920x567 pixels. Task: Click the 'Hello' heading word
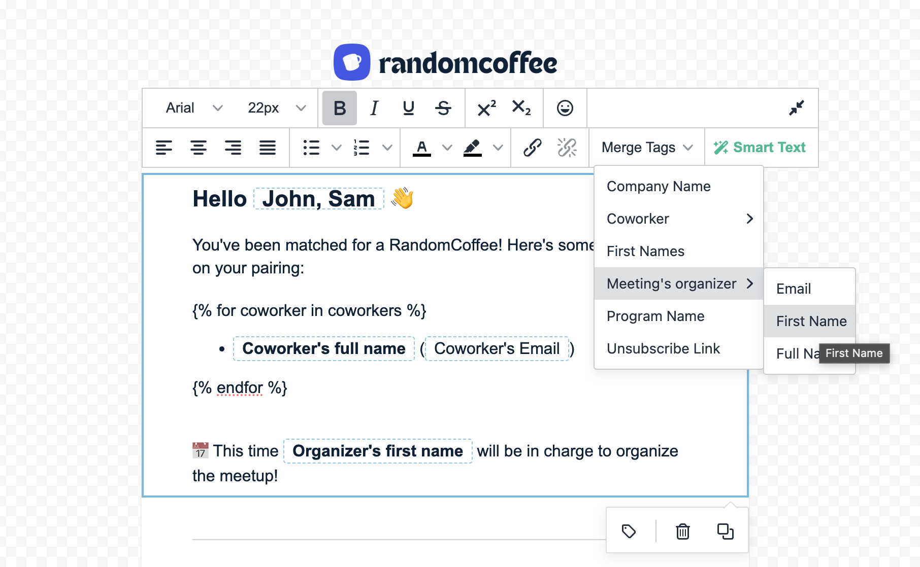[219, 199]
